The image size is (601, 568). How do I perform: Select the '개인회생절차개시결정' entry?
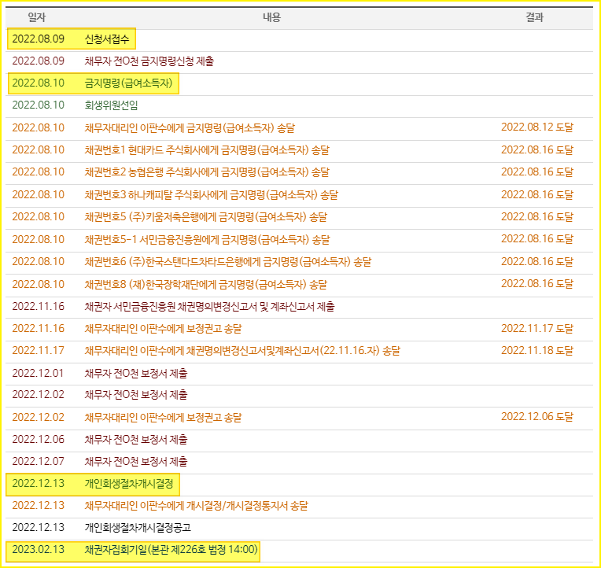pos(129,484)
